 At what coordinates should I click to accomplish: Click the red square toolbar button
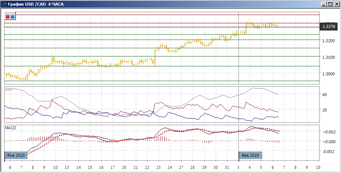(x=8, y=17)
